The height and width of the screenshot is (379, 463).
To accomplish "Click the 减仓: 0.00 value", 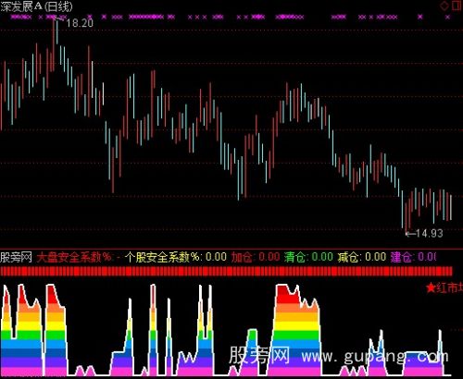I will coord(362,257).
